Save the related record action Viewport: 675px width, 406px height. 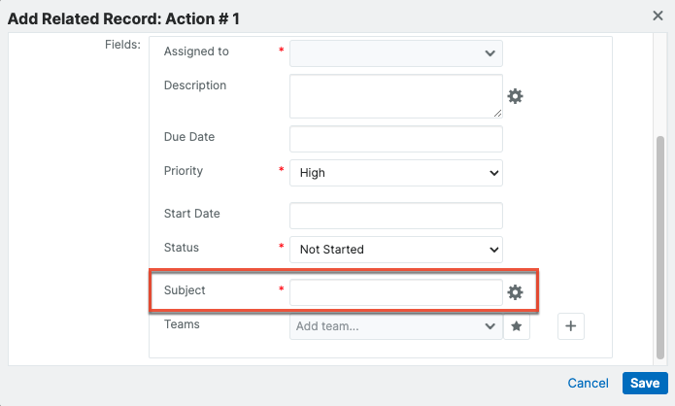point(644,384)
